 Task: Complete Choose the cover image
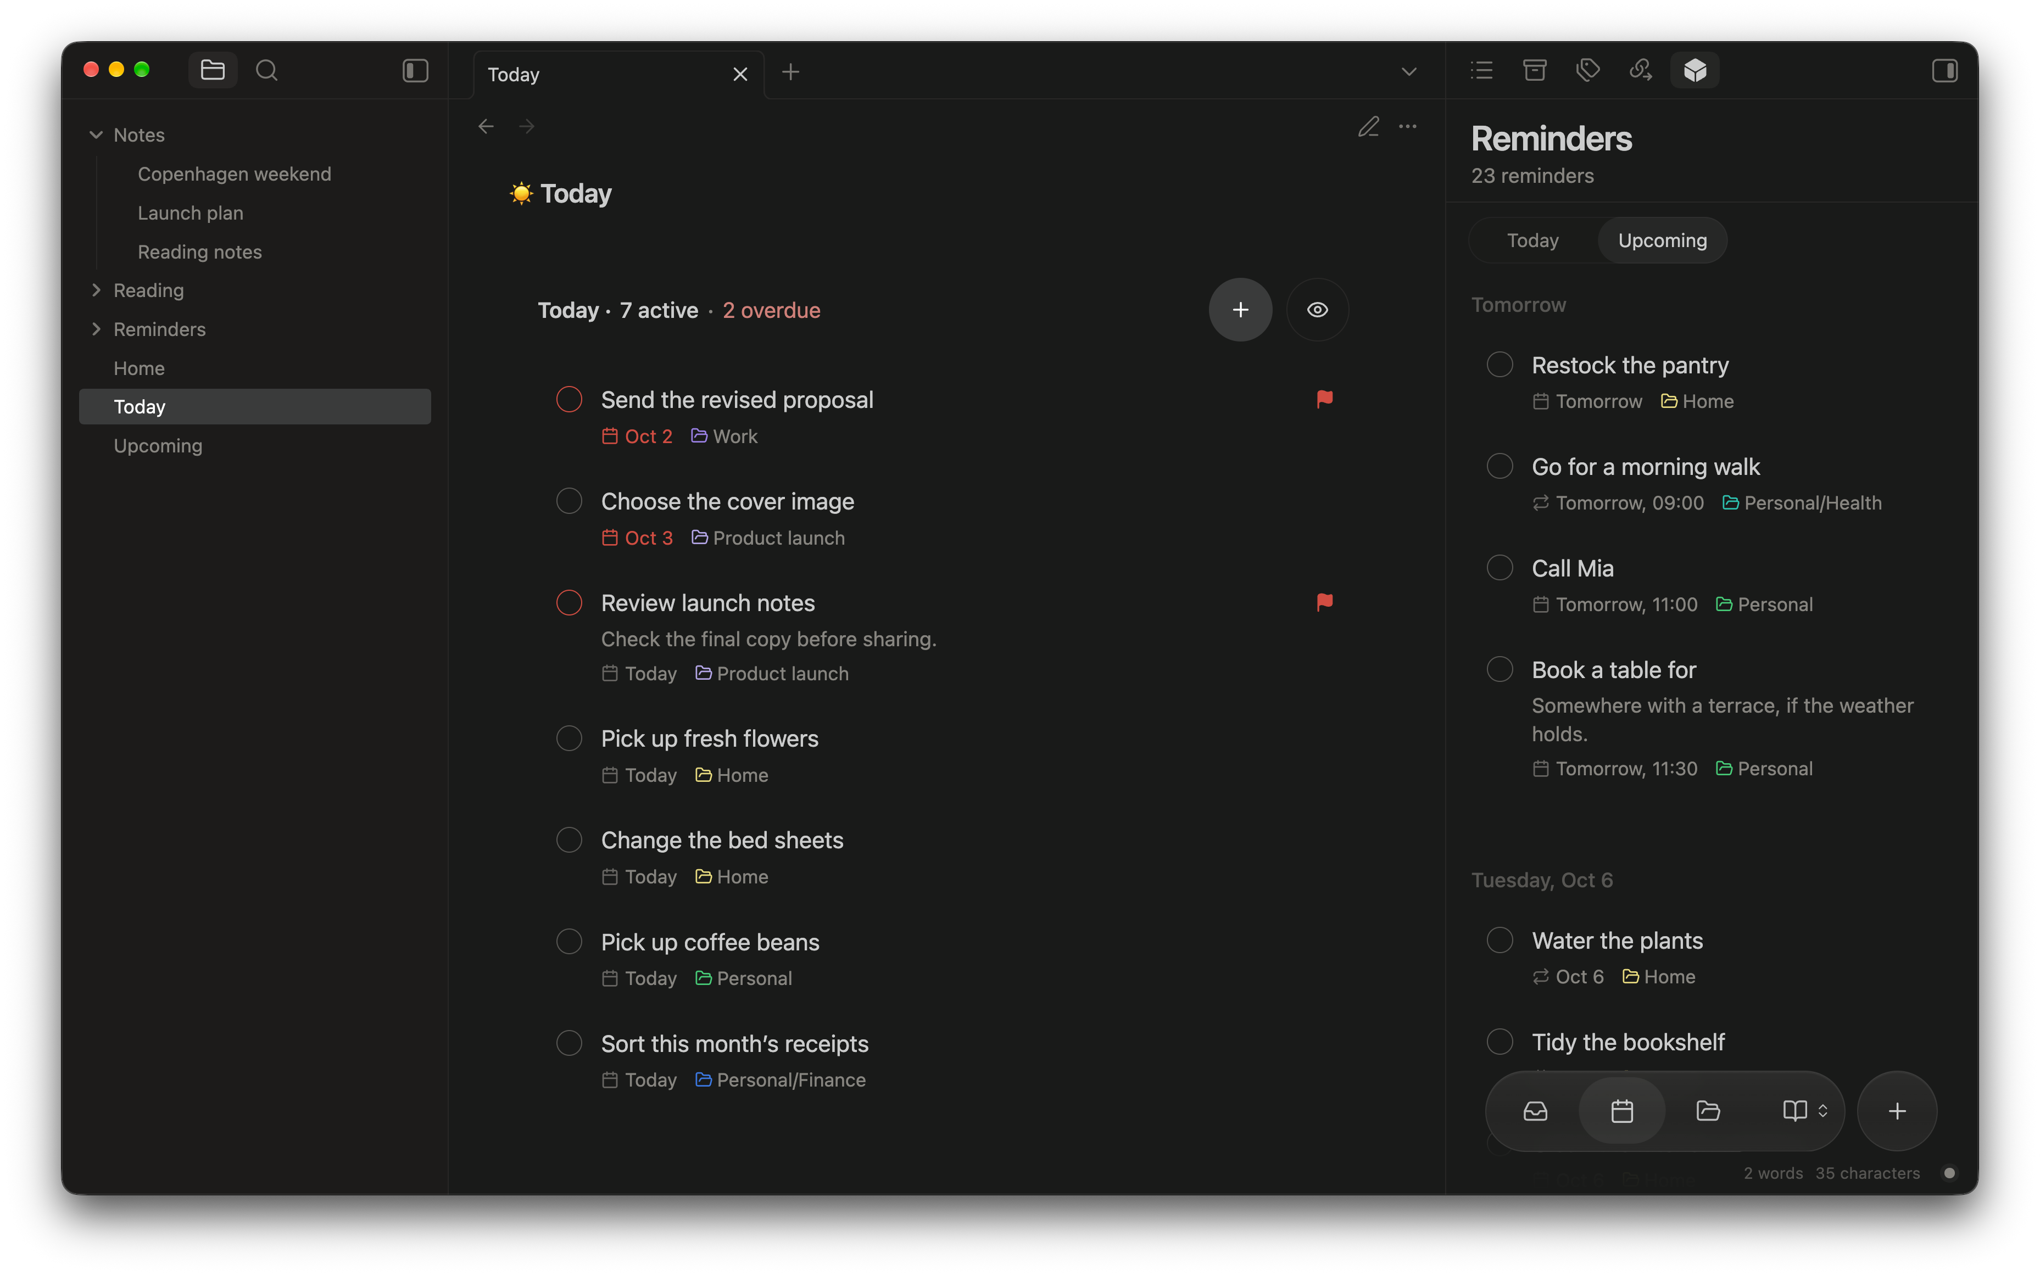pos(569,501)
